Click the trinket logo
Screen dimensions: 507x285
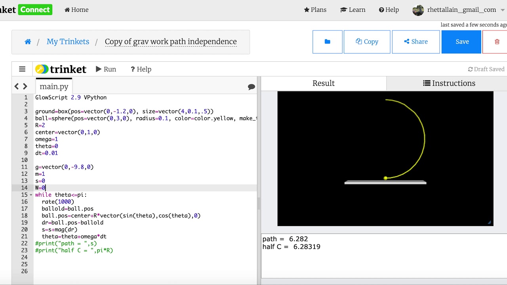coord(61,69)
